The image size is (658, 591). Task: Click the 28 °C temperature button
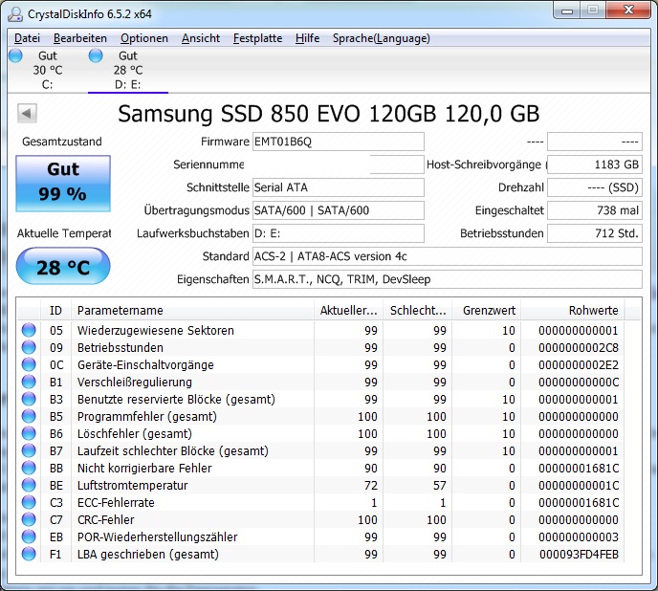pyautogui.click(x=63, y=267)
